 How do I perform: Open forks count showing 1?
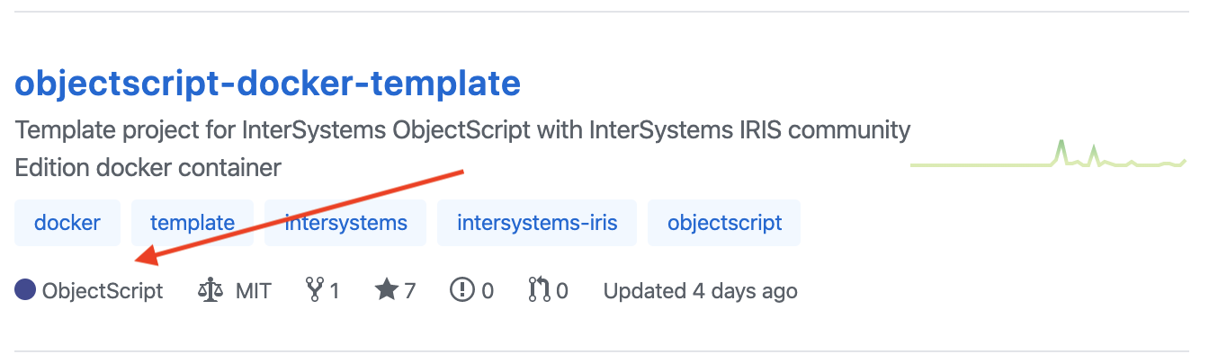pos(335,291)
